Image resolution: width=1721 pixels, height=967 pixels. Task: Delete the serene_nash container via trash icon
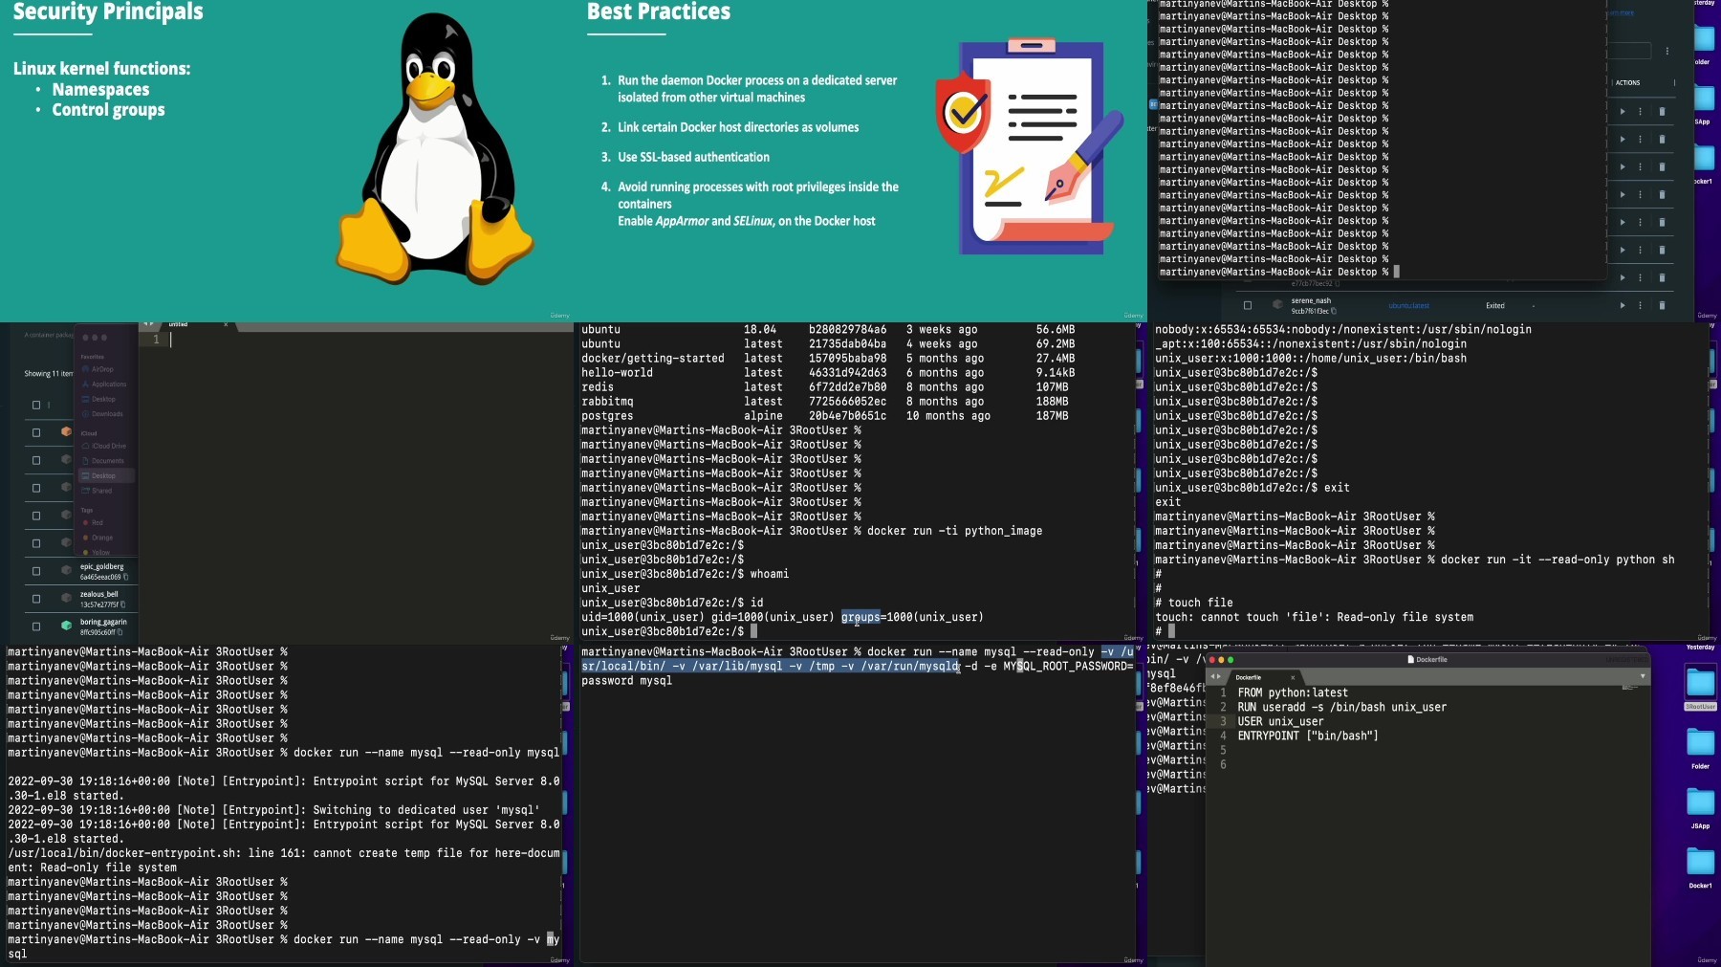[1662, 305]
